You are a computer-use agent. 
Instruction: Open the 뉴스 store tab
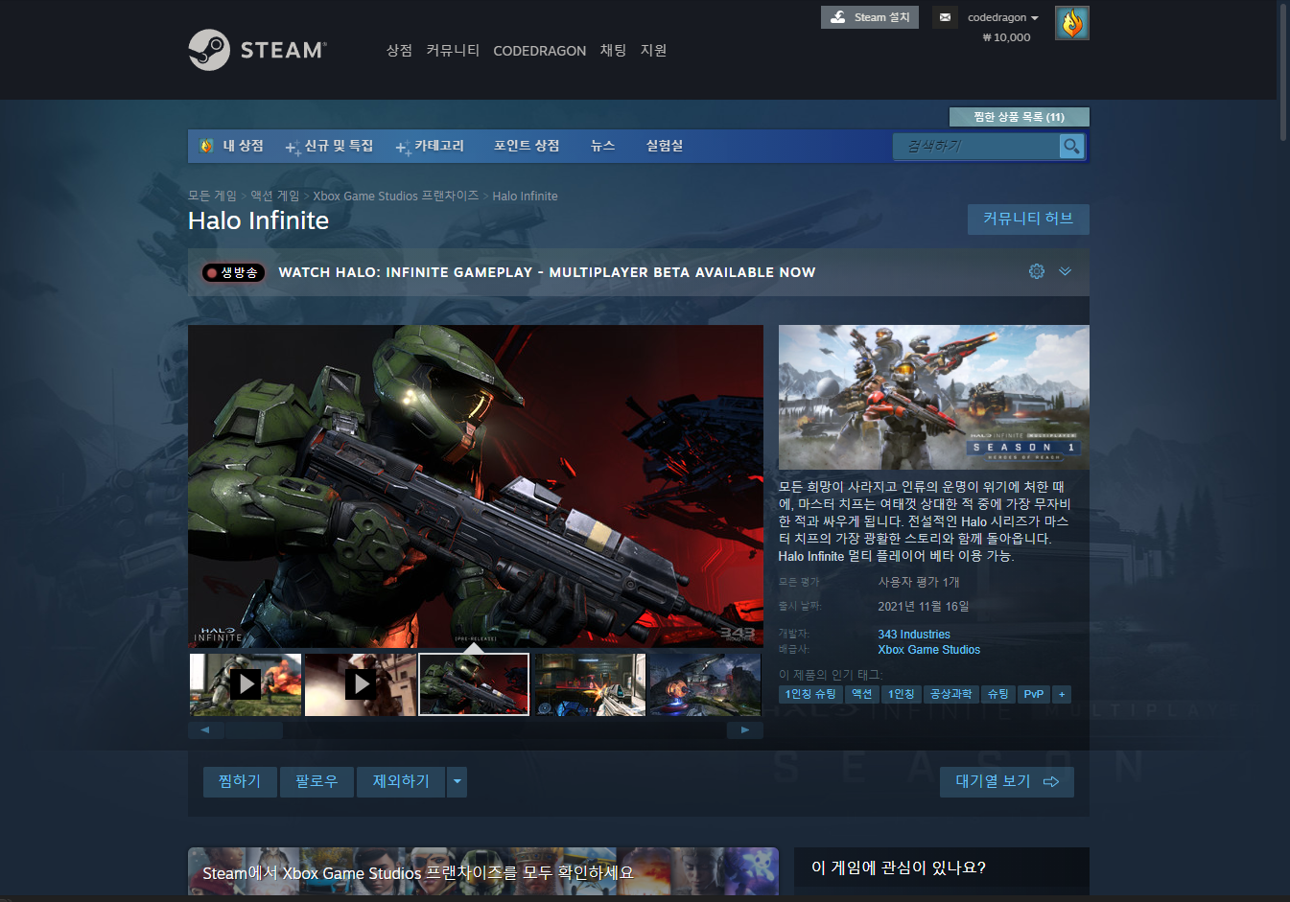tap(602, 146)
